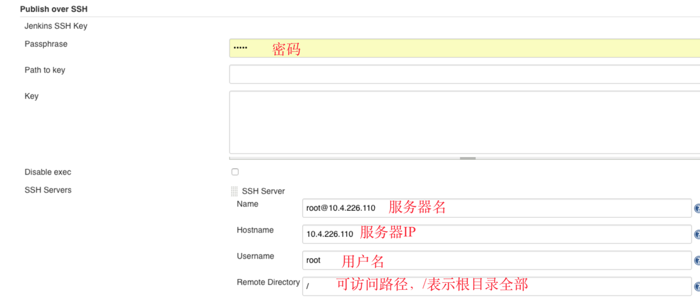
Task: Click the SSH Server drag handle icon
Action: 235,191
